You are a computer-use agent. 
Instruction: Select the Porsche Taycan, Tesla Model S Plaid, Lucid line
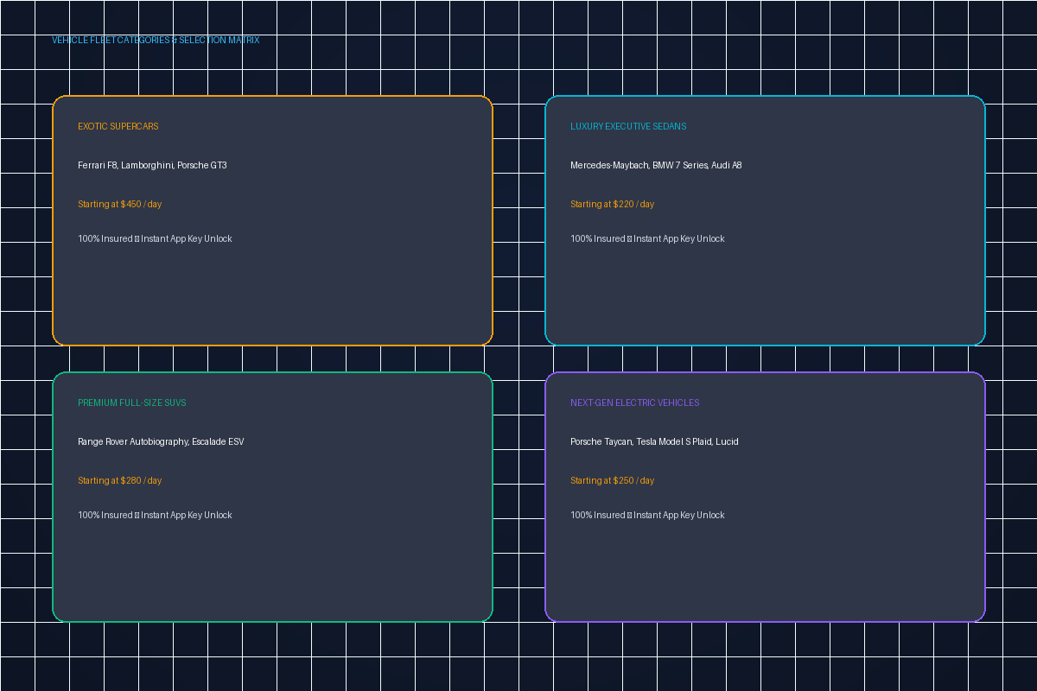pos(654,441)
